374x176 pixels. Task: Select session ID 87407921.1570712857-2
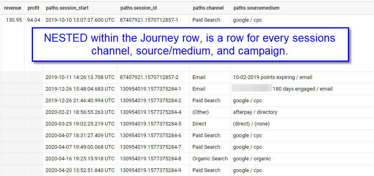[149, 77]
